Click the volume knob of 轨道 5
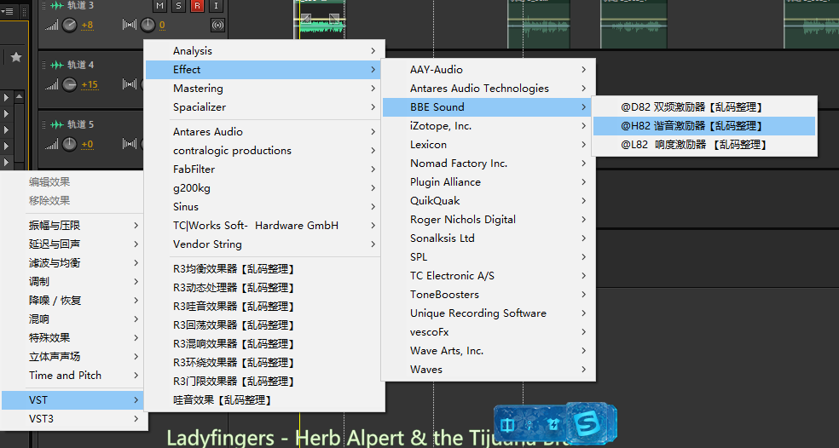This screenshot has height=448, width=839. pos(70,144)
